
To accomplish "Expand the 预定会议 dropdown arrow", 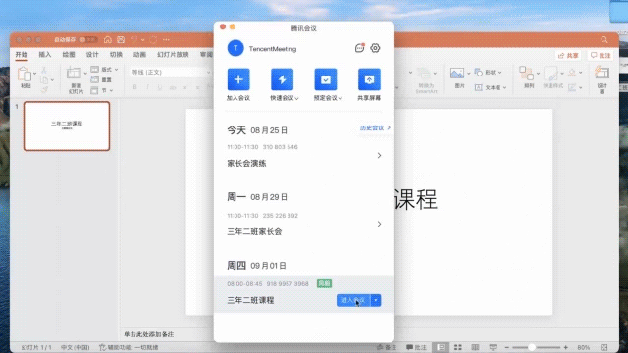I will click(x=340, y=98).
